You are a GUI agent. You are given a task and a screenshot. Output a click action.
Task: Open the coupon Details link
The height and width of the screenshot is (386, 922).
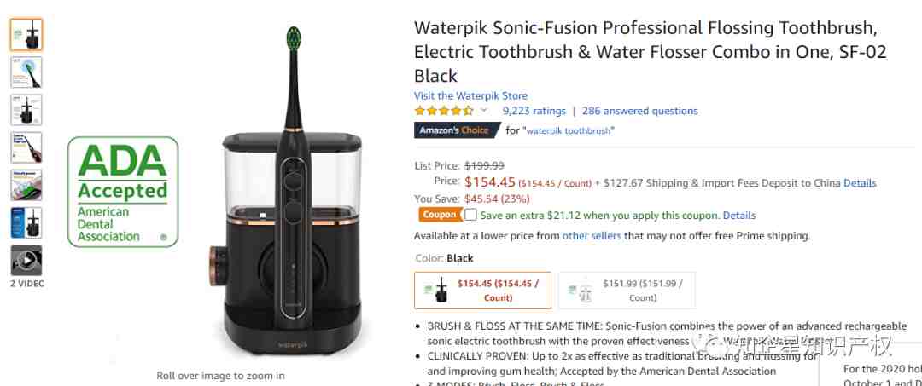pyautogui.click(x=739, y=216)
